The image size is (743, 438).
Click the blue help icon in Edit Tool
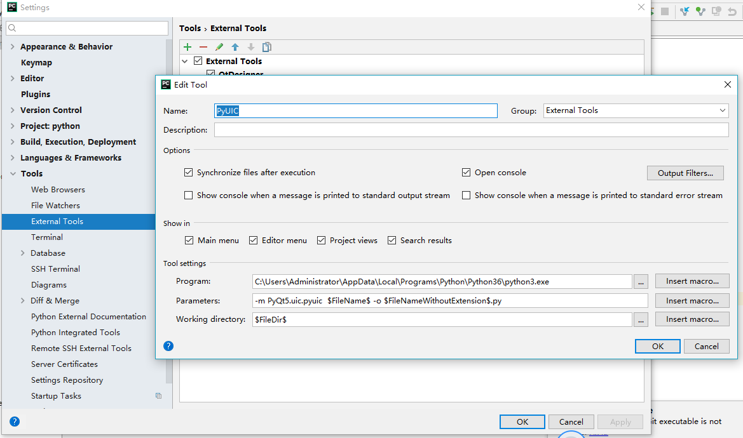pyautogui.click(x=168, y=346)
